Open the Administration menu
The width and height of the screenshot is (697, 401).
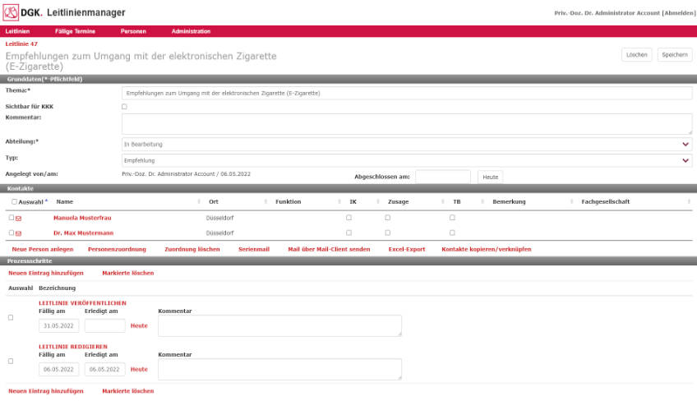(192, 31)
